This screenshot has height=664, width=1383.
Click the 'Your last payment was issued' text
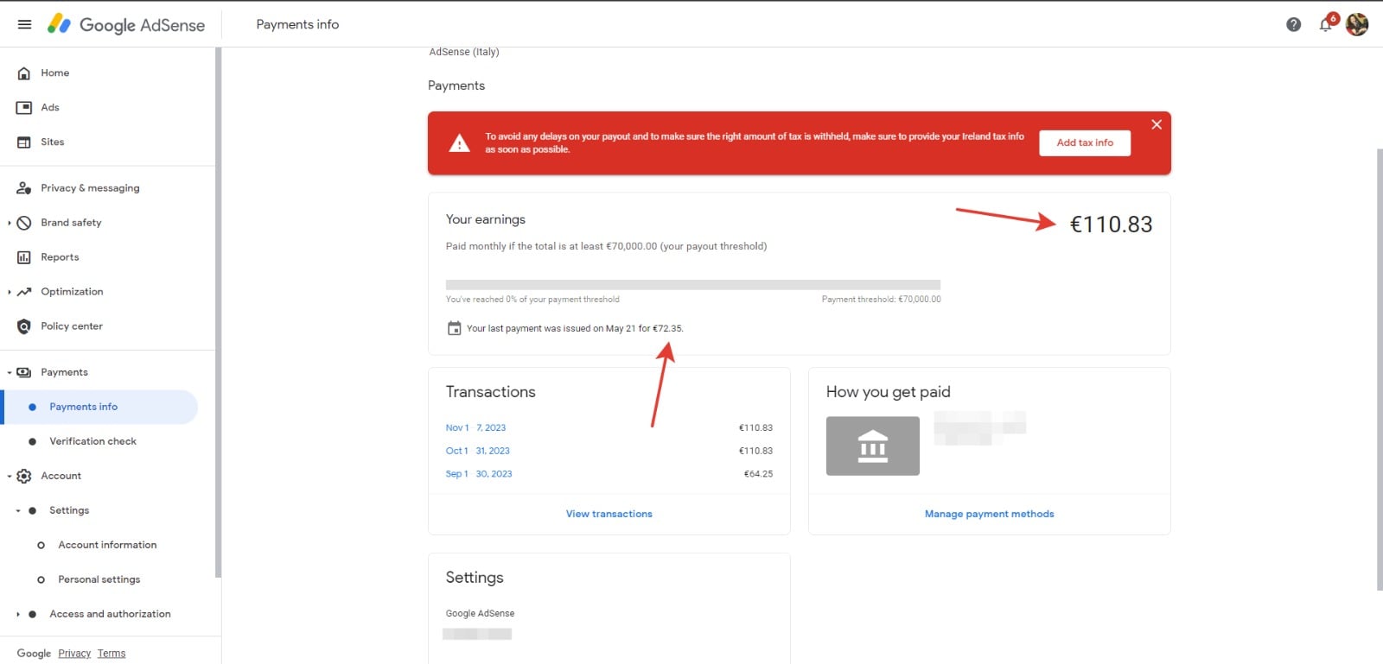click(575, 328)
